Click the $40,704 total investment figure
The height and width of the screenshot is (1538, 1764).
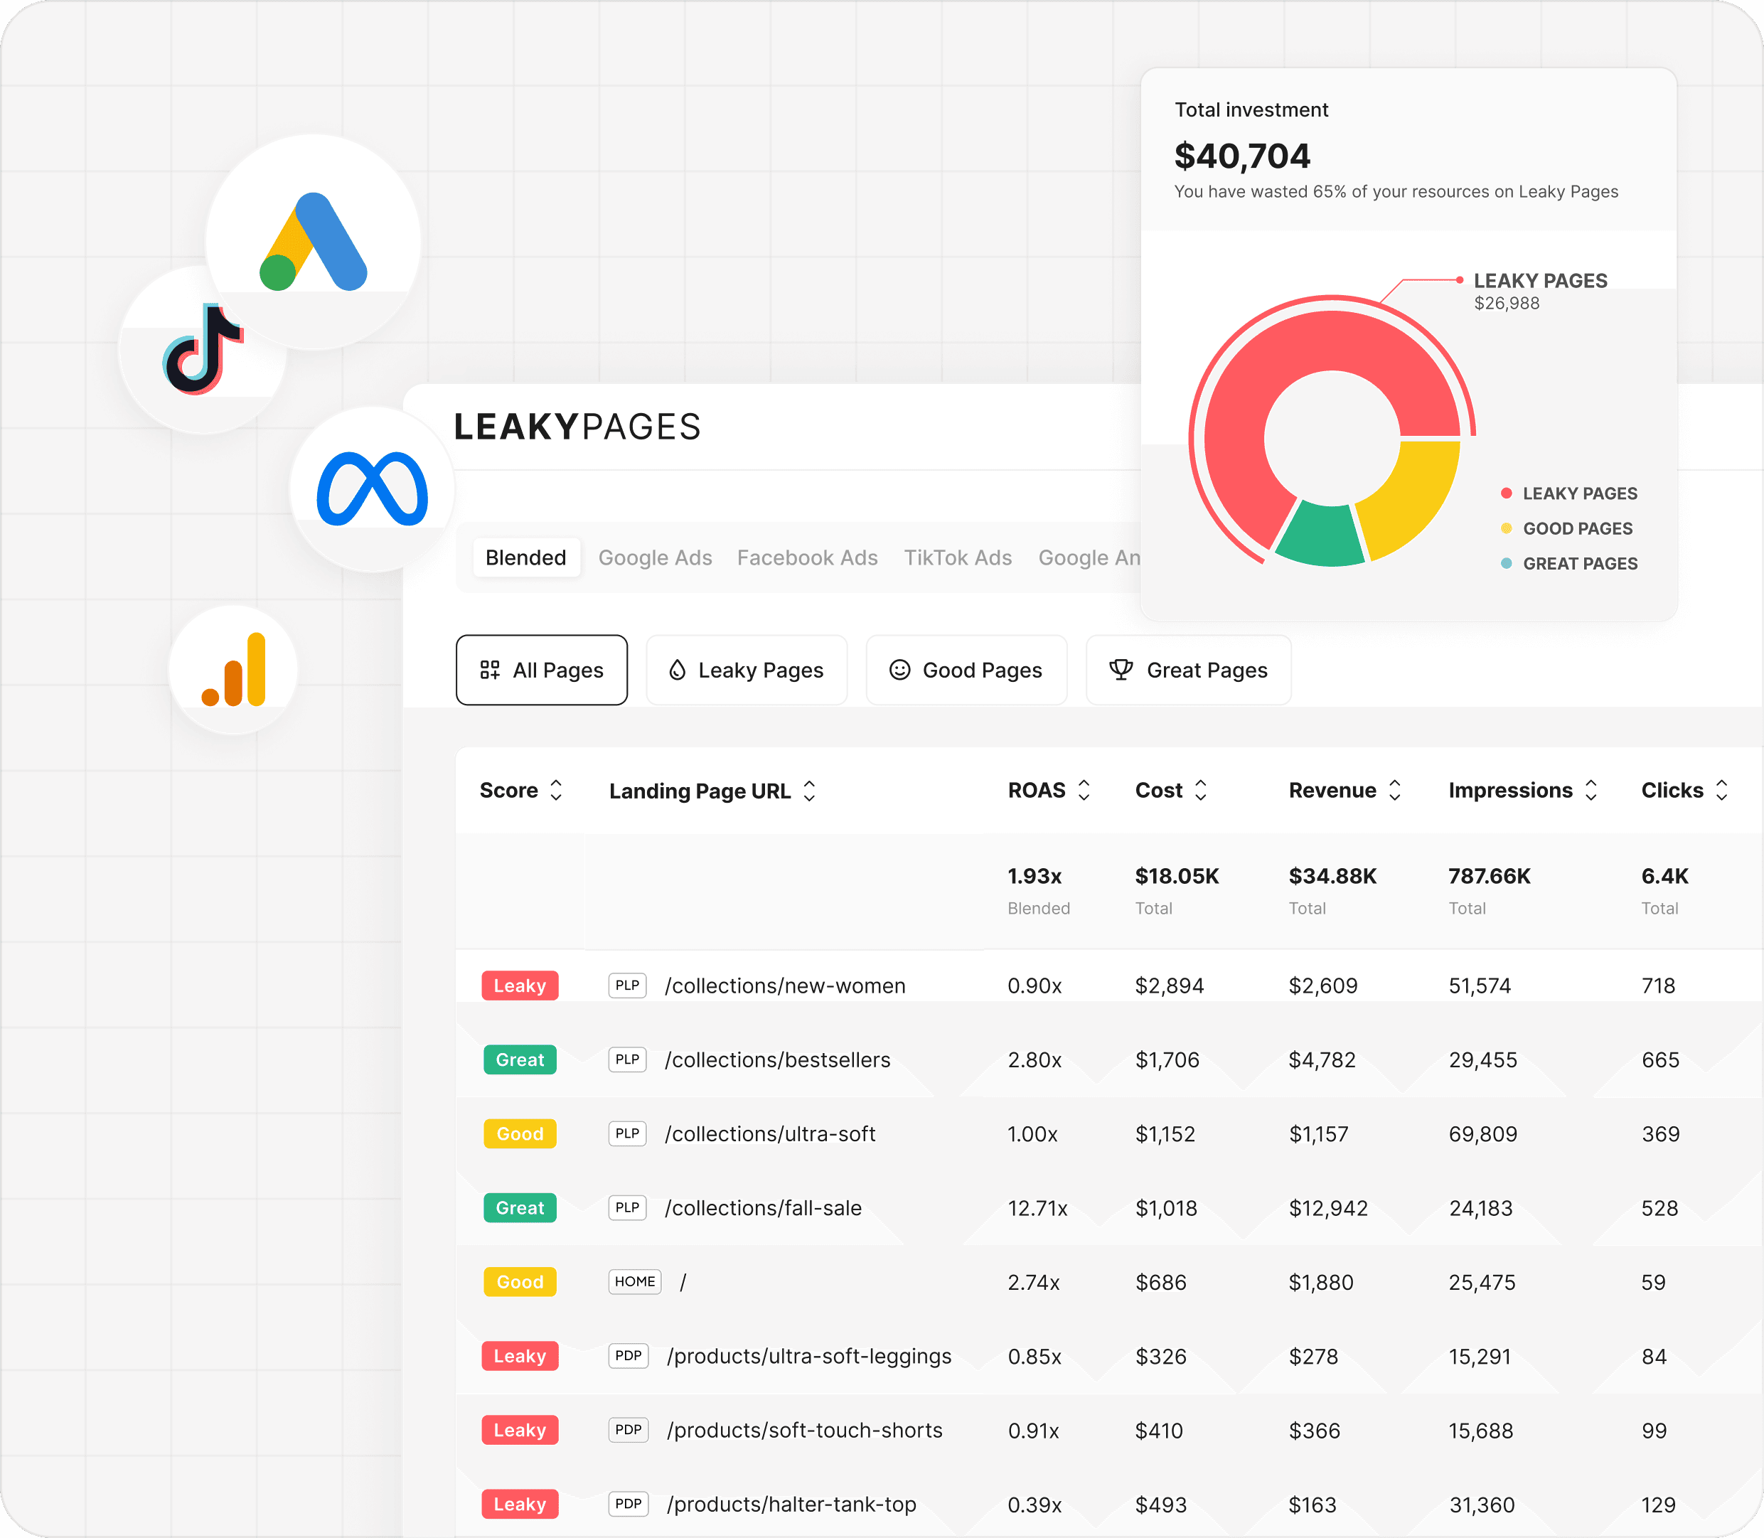click(x=1242, y=156)
